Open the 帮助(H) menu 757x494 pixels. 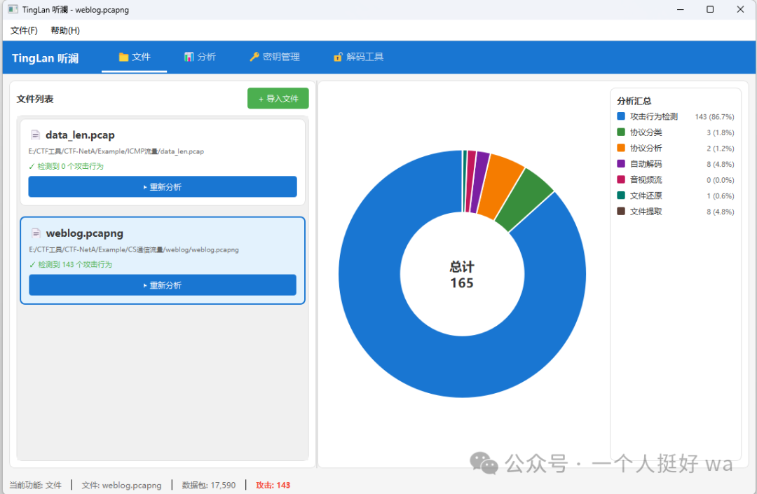click(x=65, y=30)
